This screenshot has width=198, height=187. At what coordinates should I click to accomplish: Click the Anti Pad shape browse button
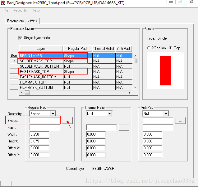click(180, 121)
